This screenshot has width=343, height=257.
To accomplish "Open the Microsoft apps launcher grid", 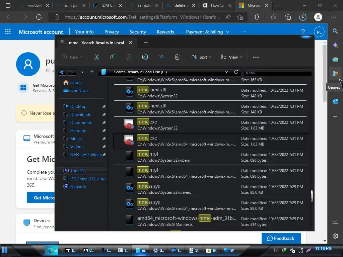I will (x=8, y=32).
